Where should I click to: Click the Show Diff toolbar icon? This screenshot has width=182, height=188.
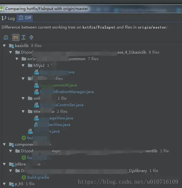click(x=6, y=37)
